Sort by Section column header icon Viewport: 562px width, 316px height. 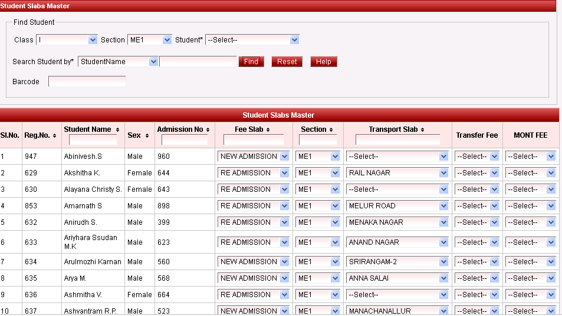[332, 129]
